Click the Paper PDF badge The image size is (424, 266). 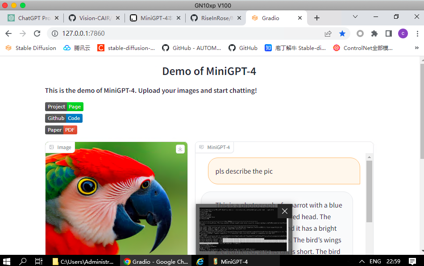pyautogui.click(x=61, y=130)
